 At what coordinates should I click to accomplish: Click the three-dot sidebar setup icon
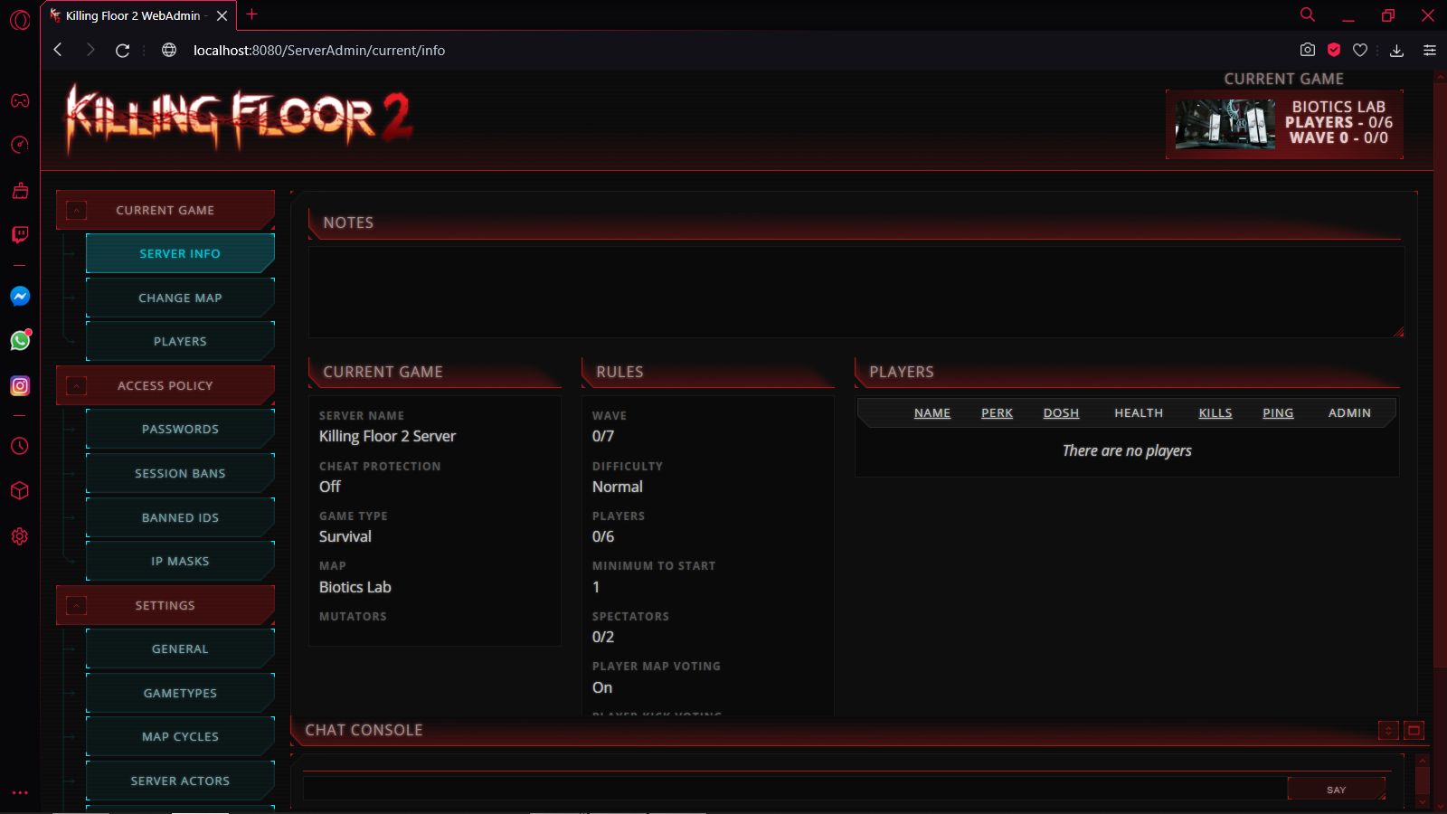coord(20,792)
